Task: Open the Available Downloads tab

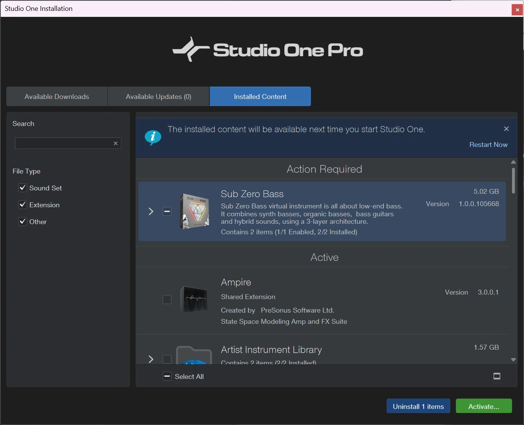Action: coord(57,97)
